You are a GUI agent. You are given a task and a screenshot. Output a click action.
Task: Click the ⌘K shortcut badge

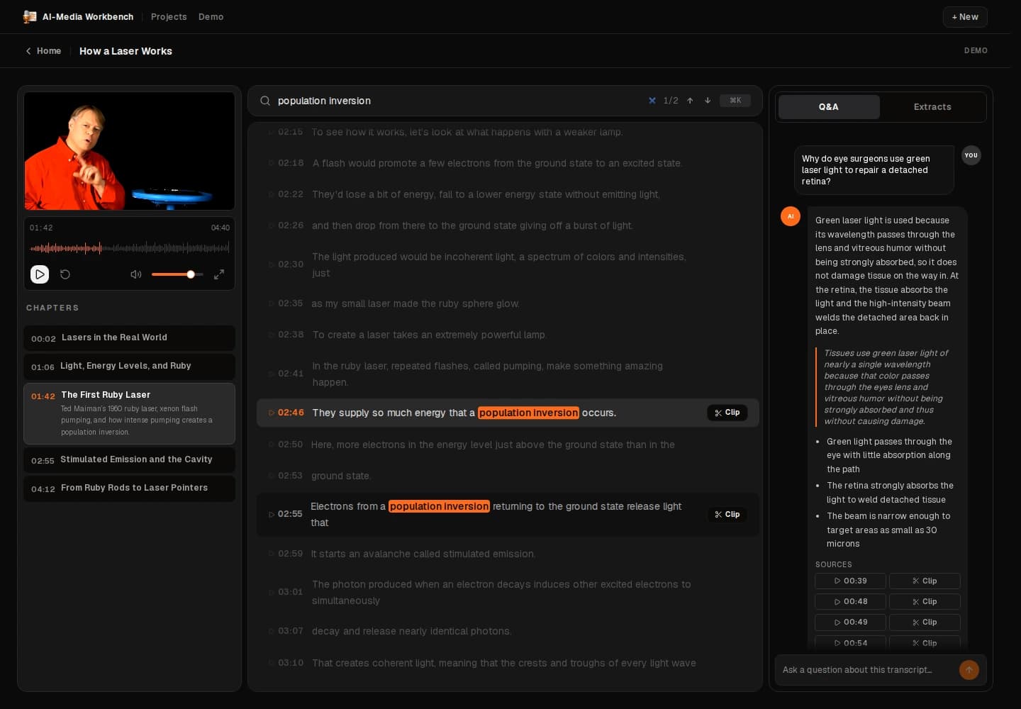coord(735,101)
